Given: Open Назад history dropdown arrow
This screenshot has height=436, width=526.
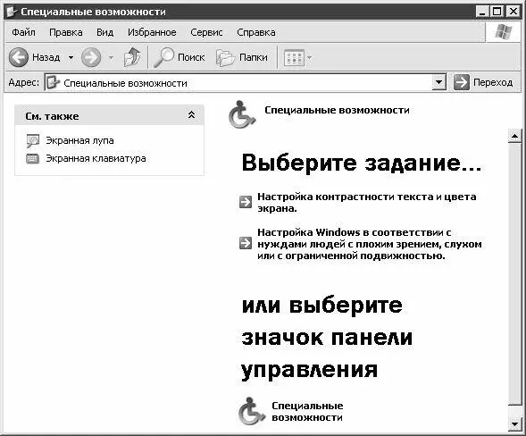Looking at the screenshot, I should click(x=71, y=58).
